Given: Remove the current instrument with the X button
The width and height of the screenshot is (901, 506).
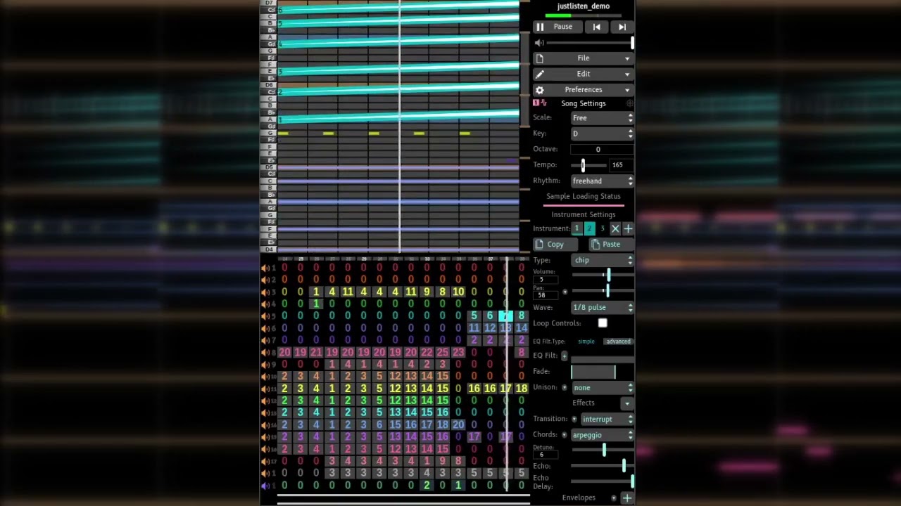Looking at the screenshot, I should [615, 229].
